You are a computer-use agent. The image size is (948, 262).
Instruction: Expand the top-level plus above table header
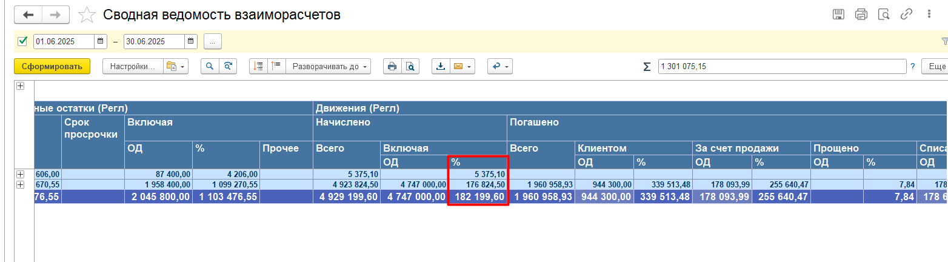(20, 86)
